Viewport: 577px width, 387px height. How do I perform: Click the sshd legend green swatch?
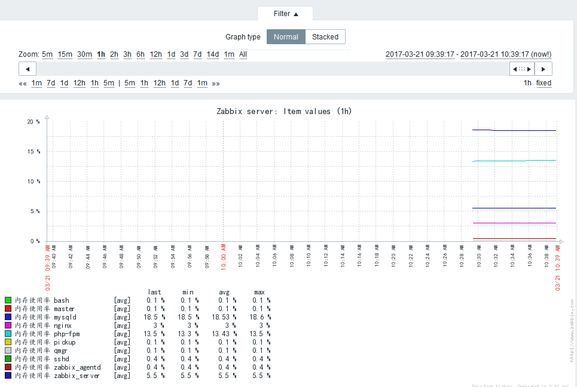8,359
